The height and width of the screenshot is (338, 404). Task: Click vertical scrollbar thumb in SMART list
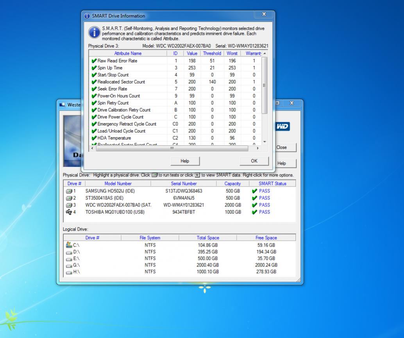pyautogui.click(x=265, y=85)
